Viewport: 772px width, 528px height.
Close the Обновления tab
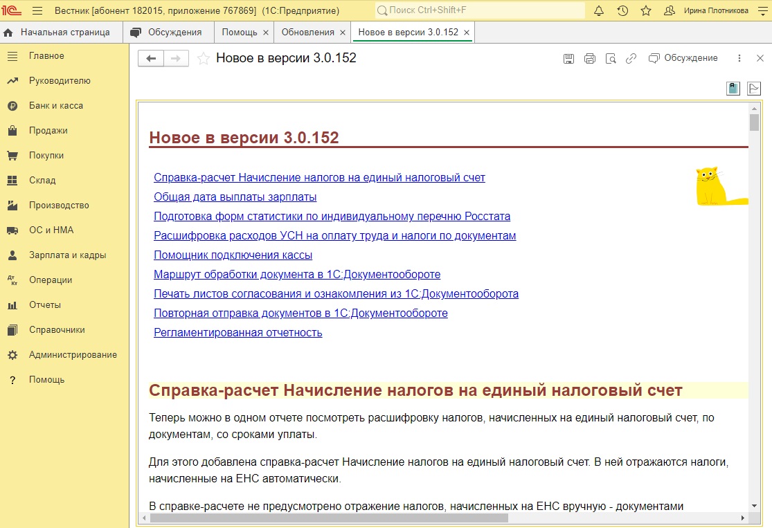tap(343, 33)
